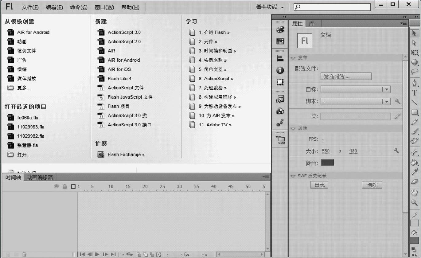Click wrench icon next to script dropdown

click(x=397, y=101)
